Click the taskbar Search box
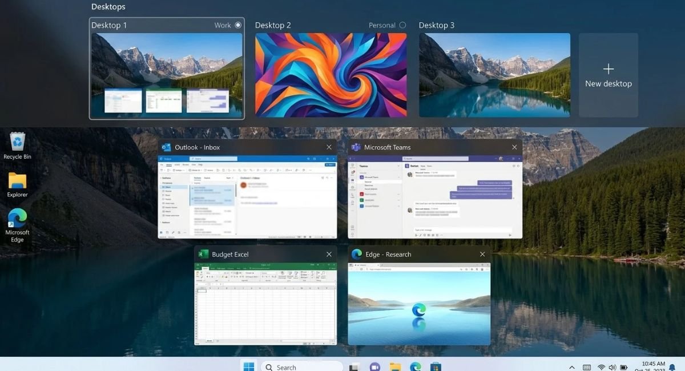Viewport: 685px width, 371px height. point(302,366)
